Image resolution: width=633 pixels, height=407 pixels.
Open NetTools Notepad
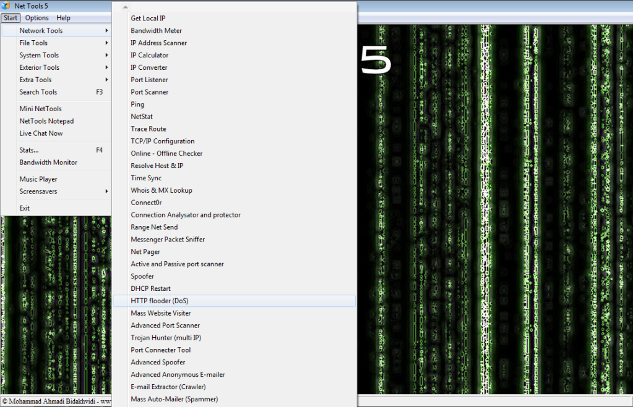56,121
